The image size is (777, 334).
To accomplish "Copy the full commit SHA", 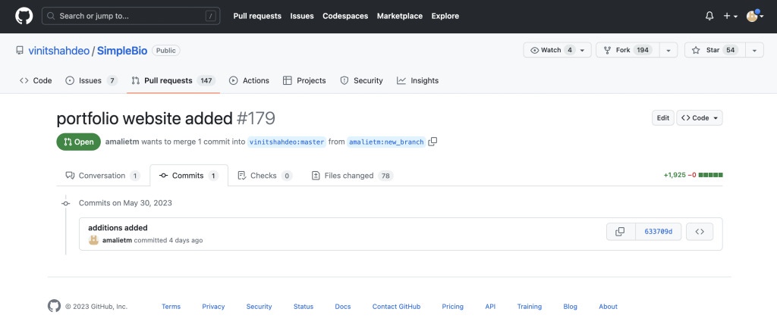I will tap(621, 232).
